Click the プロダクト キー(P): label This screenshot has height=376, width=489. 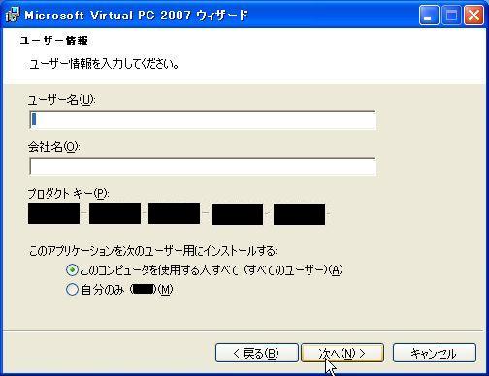(68, 194)
